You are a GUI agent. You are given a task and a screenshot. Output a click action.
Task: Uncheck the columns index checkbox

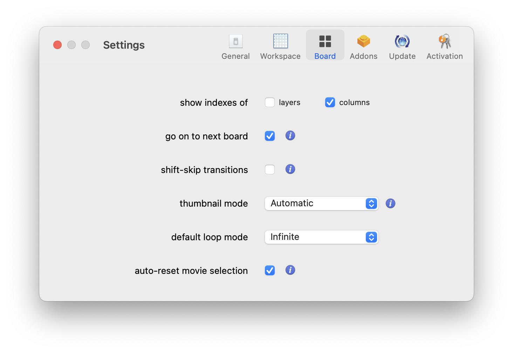pos(330,102)
